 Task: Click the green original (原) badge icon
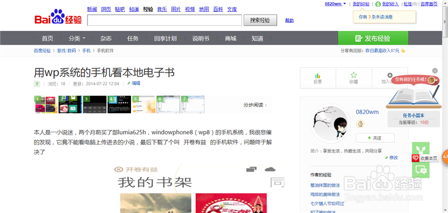click(x=36, y=84)
